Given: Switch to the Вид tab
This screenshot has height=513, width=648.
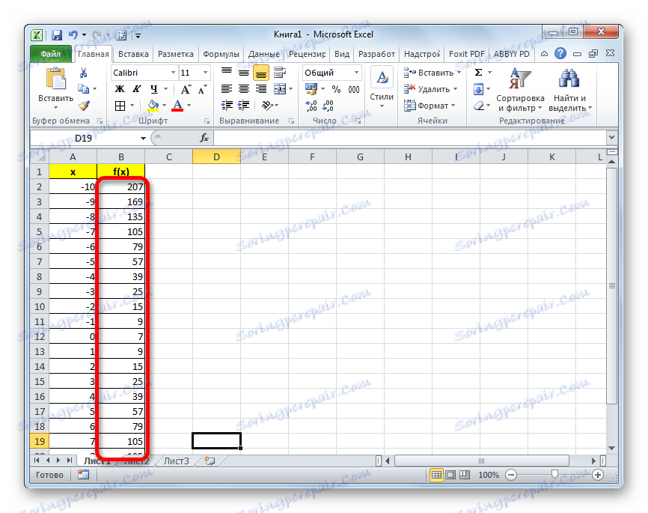Looking at the screenshot, I should (342, 54).
